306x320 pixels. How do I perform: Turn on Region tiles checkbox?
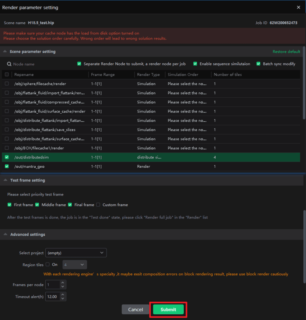tap(48, 264)
